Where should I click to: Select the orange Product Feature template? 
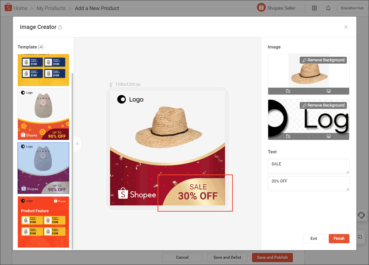[43, 222]
